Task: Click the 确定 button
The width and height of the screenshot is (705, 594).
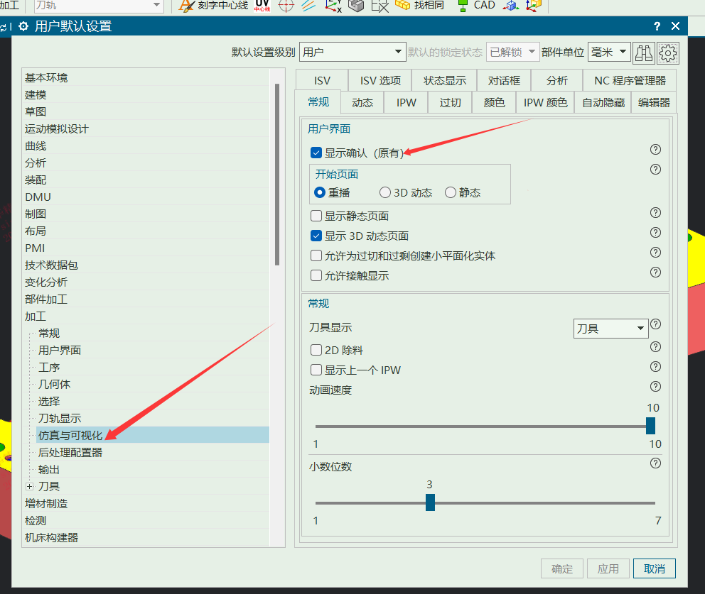Action: 562,569
